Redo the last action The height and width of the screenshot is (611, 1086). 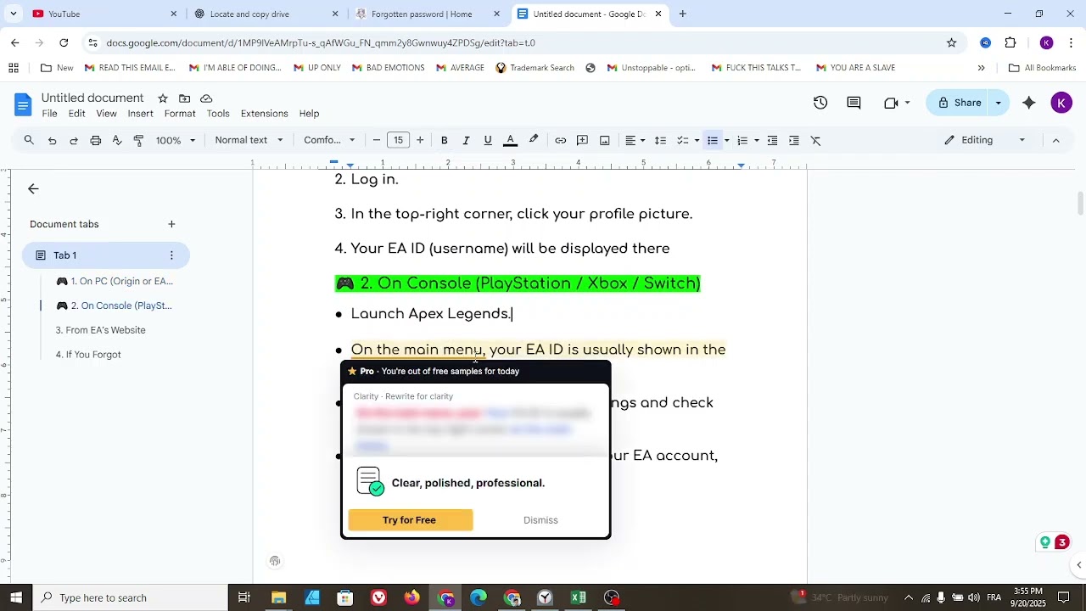point(74,140)
